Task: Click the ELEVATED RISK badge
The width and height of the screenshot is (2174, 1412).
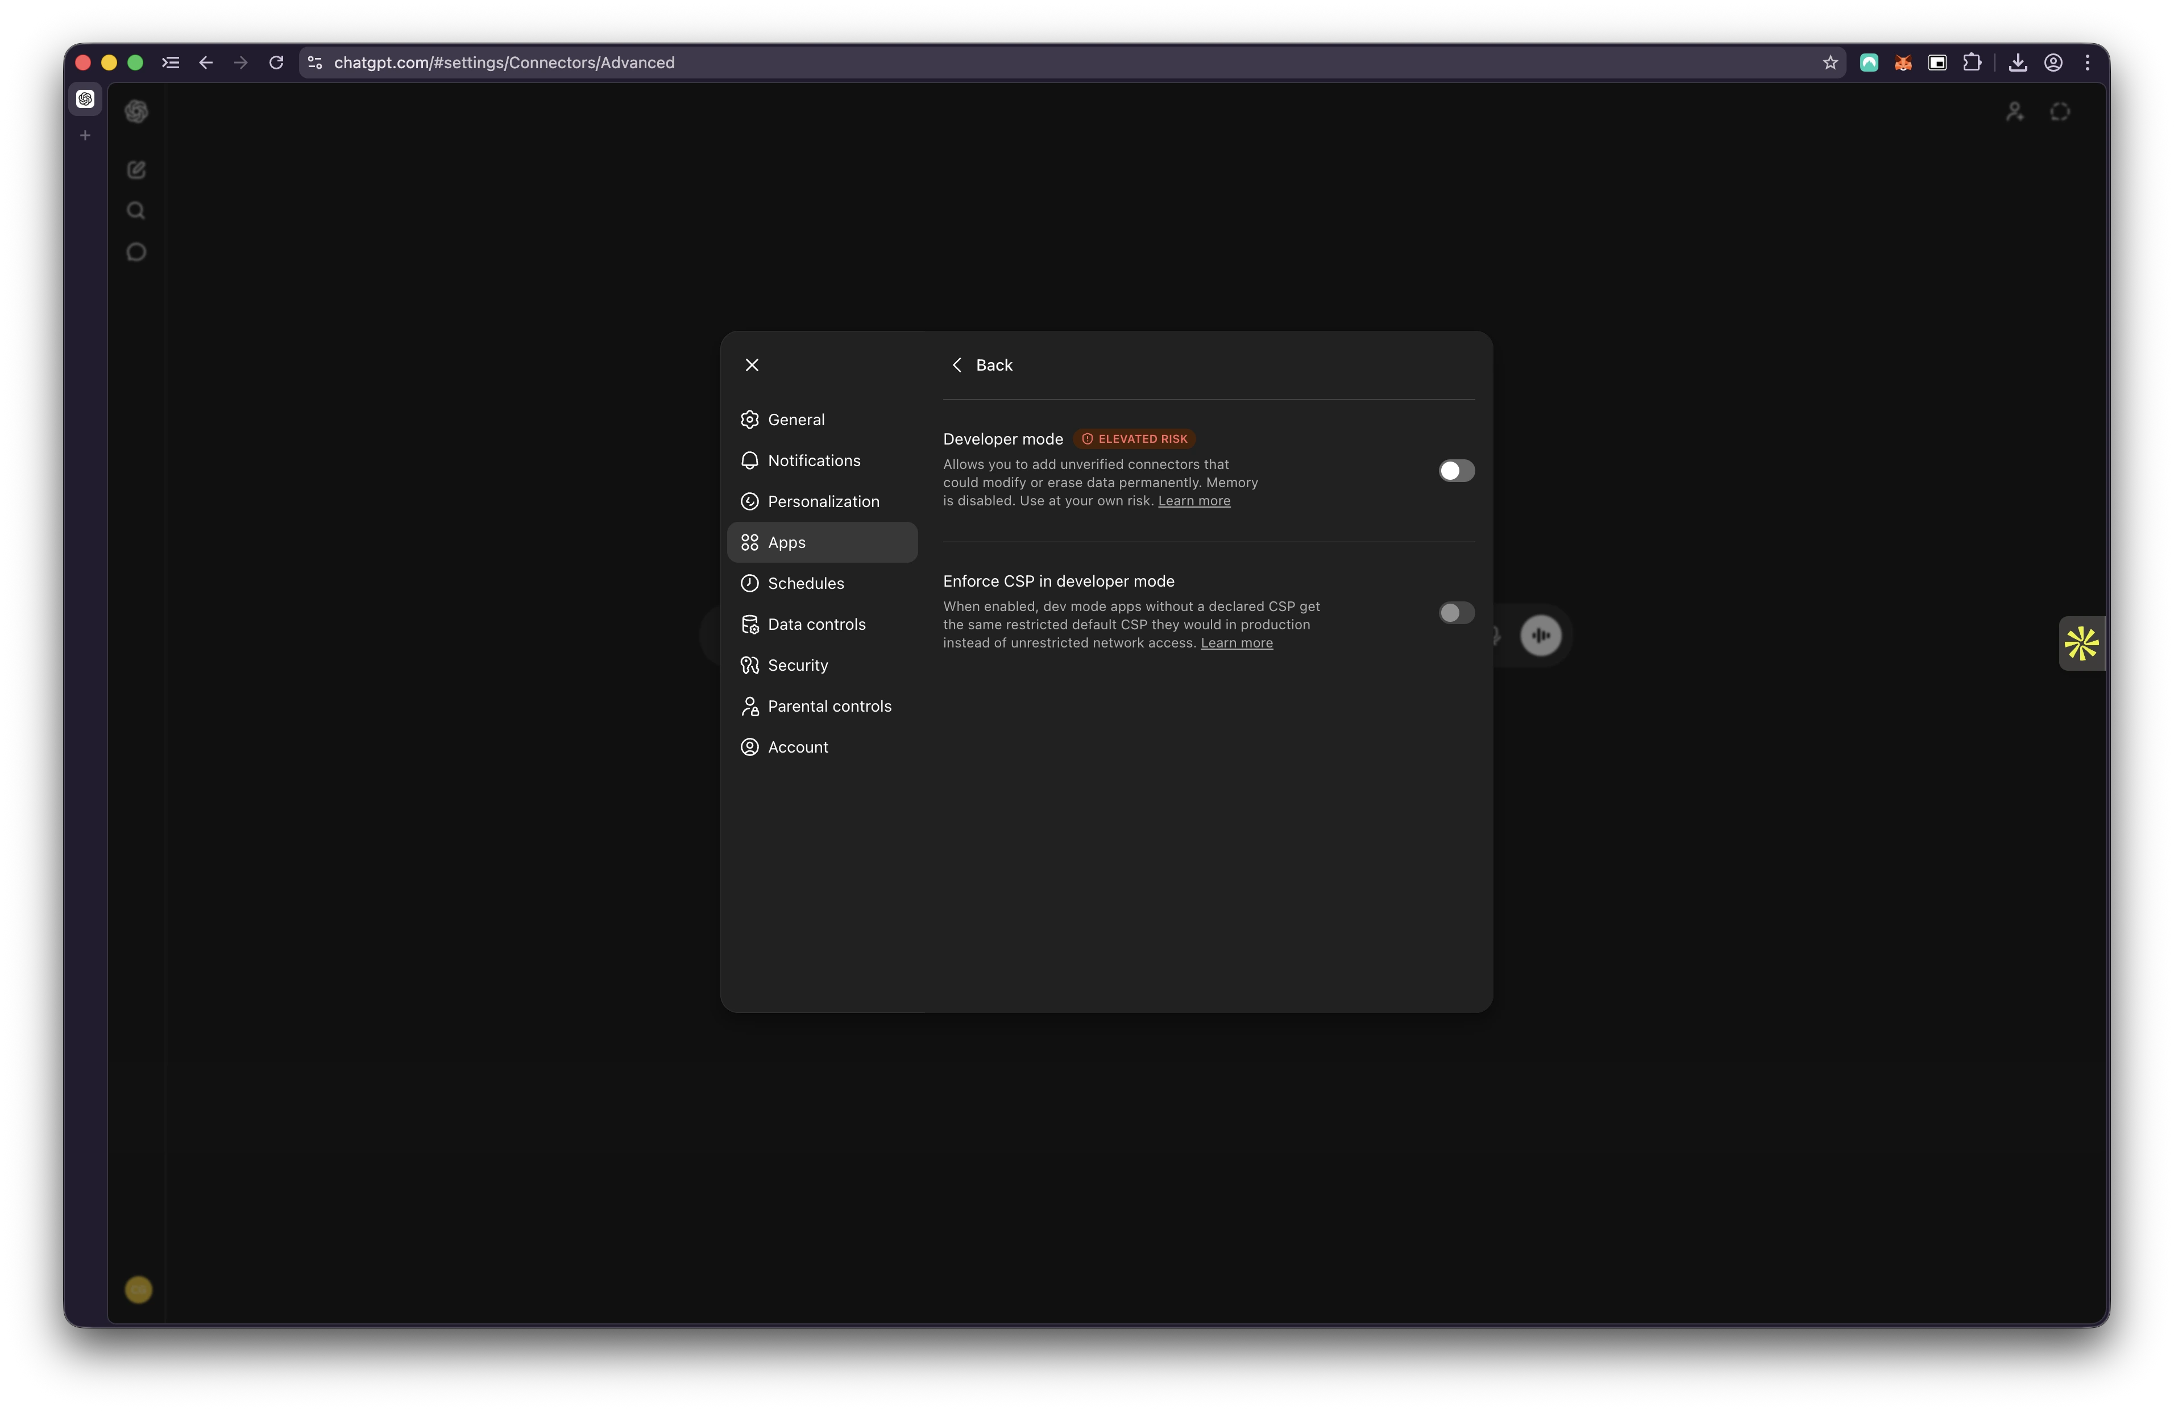Action: click(x=1134, y=439)
